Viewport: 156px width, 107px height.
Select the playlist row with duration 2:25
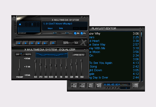114,37
